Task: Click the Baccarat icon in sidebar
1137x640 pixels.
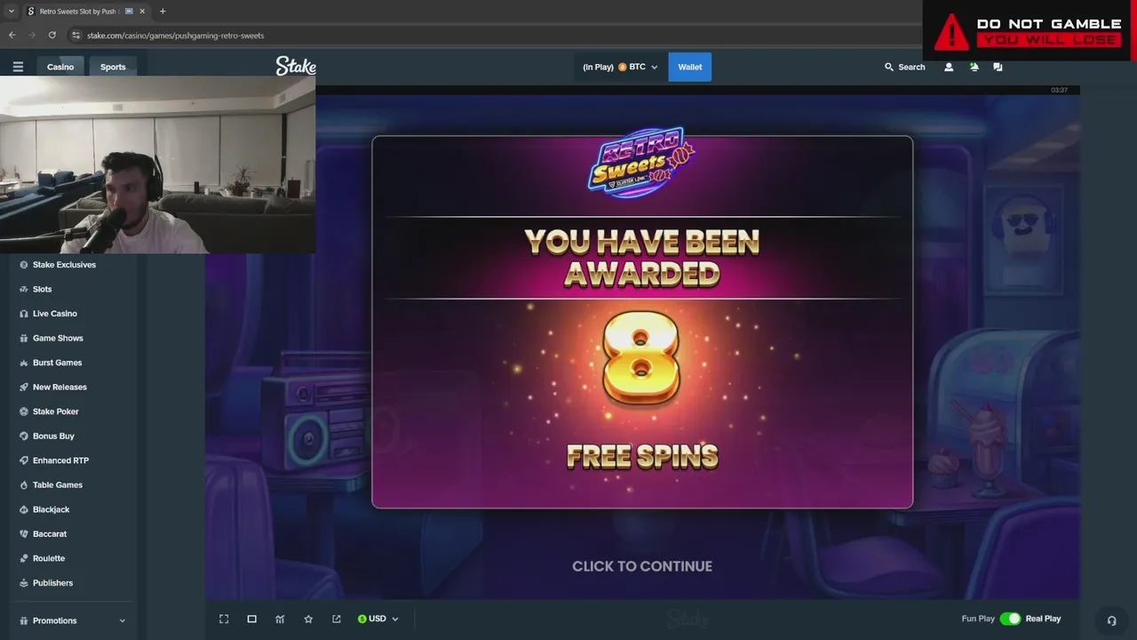Action: pos(24,533)
